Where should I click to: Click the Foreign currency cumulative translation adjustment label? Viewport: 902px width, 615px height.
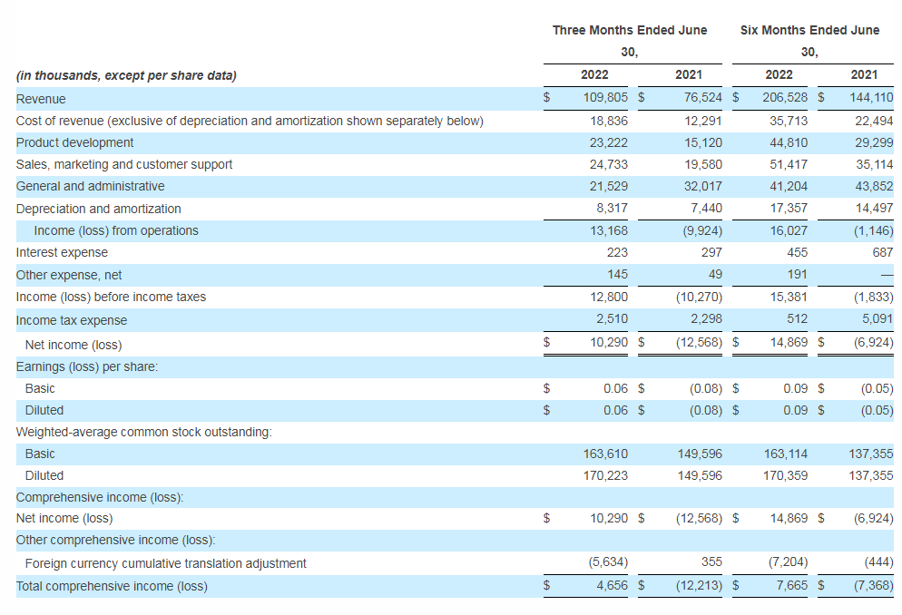pos(165,563)
